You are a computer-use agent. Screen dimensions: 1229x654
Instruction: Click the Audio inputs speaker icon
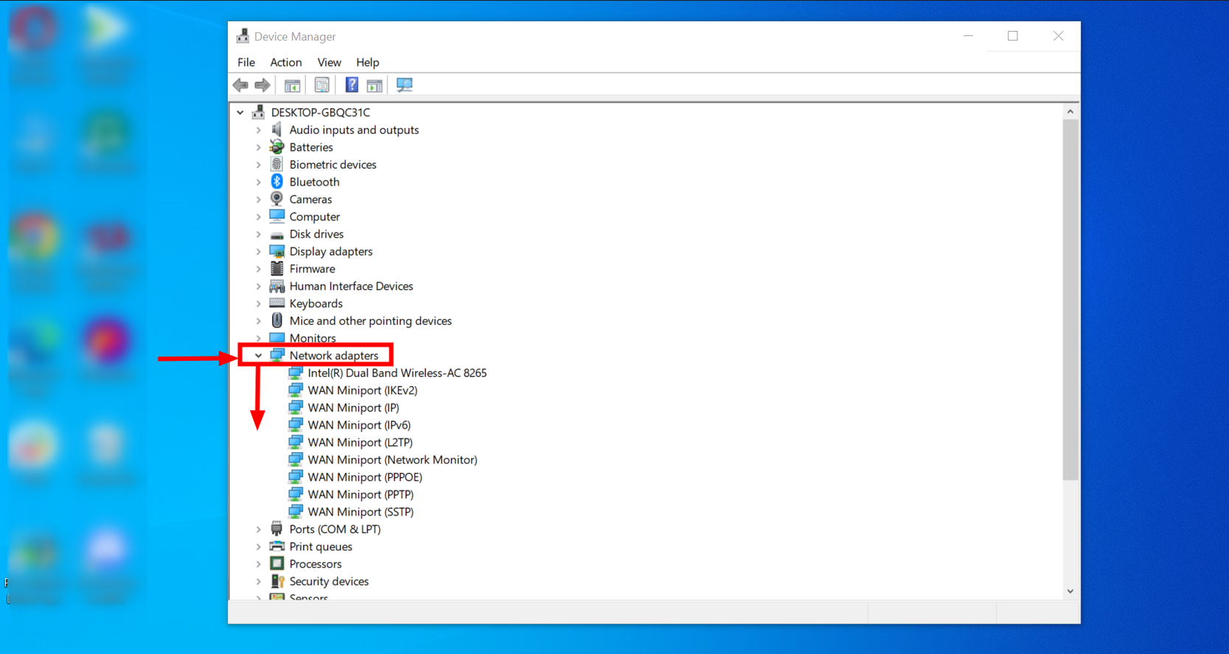coord(277,130)
